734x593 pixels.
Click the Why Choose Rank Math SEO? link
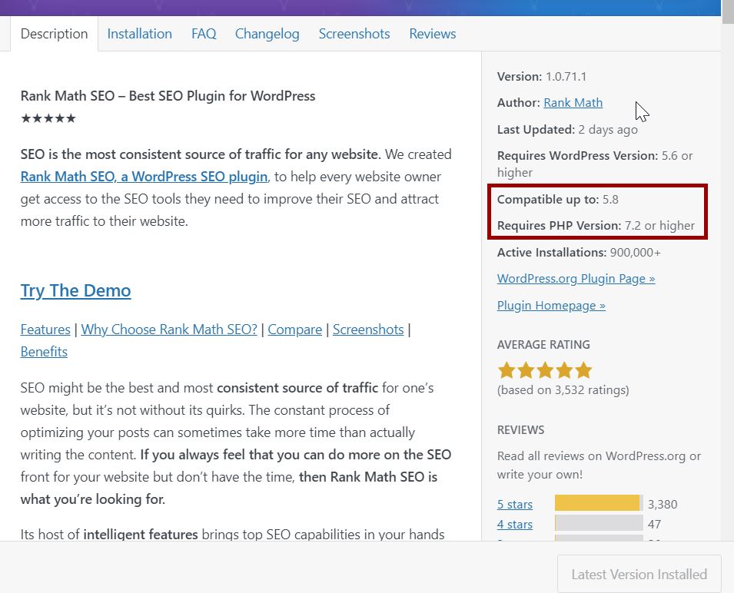[x=168, y=329]
